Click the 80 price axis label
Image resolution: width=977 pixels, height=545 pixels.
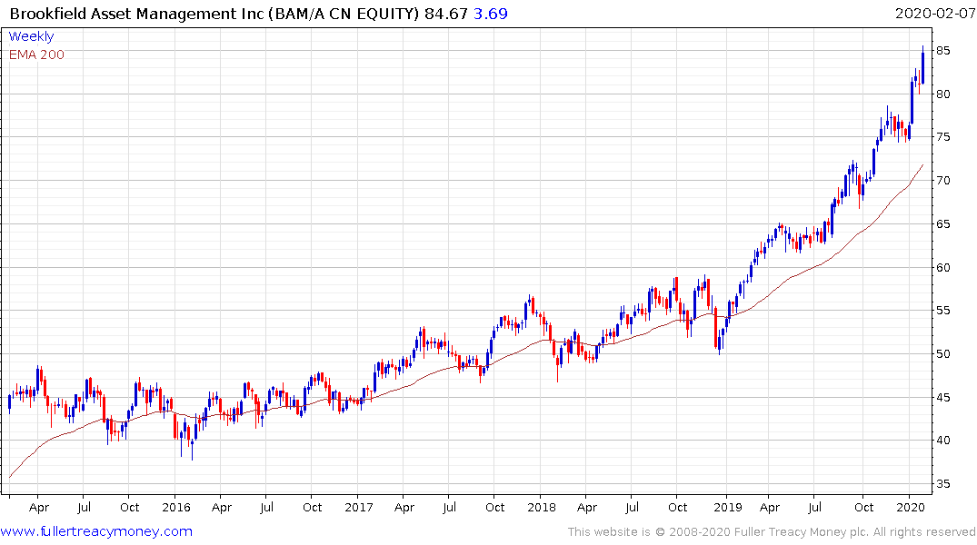point(942,94)
